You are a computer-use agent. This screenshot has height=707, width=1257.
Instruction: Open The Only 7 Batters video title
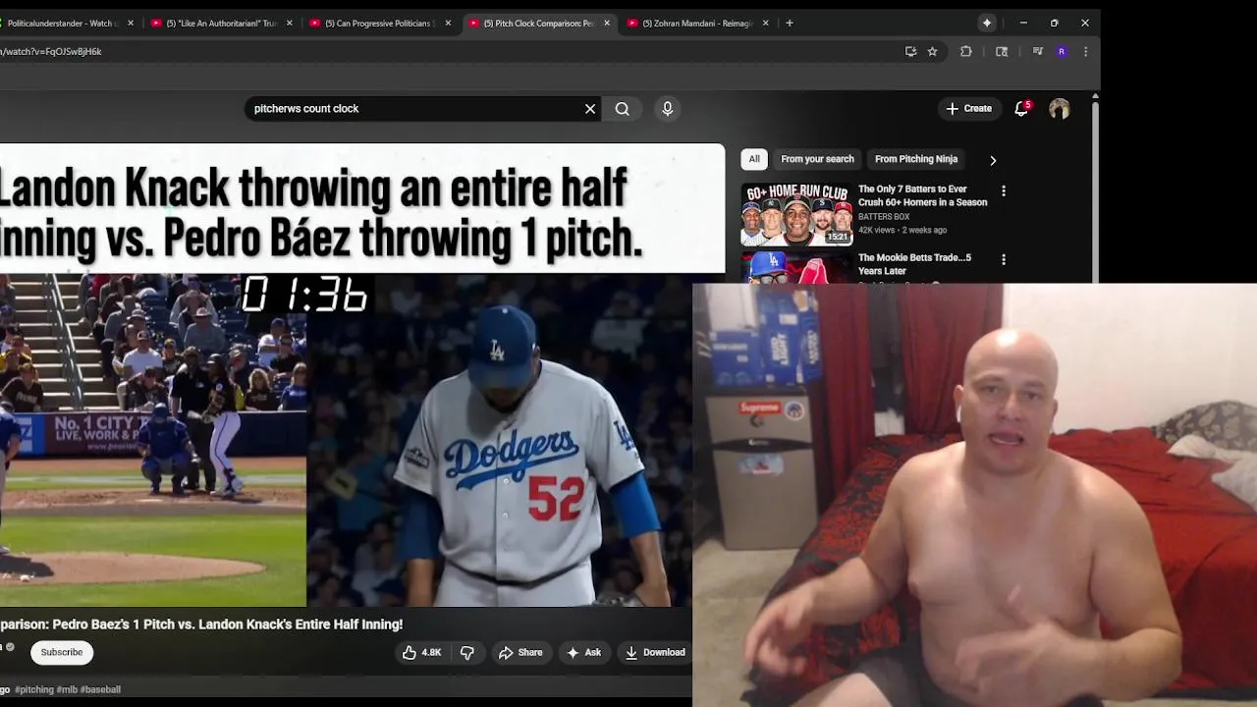pyautogui.click(x=922, y=195)
